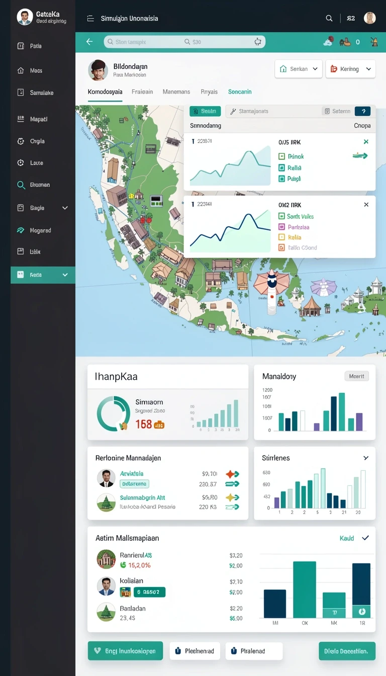Switch to Manemans tab
386x676 pixels.
tap(176, 92)
